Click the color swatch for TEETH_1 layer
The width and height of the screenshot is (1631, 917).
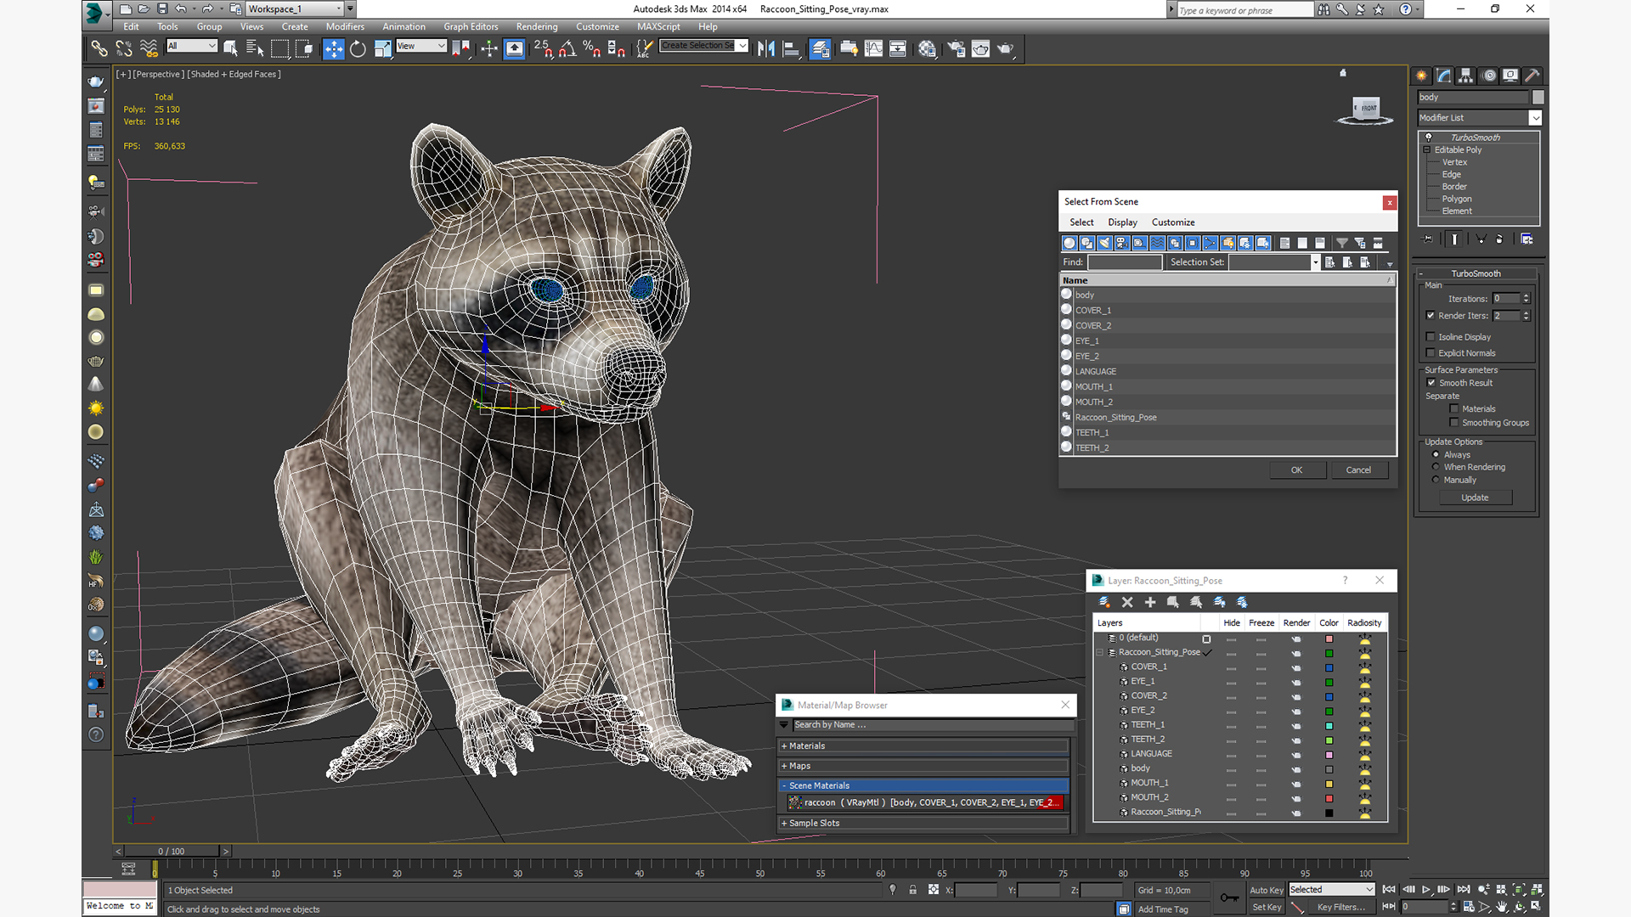pyautogui.click(x=1329, y=726)
